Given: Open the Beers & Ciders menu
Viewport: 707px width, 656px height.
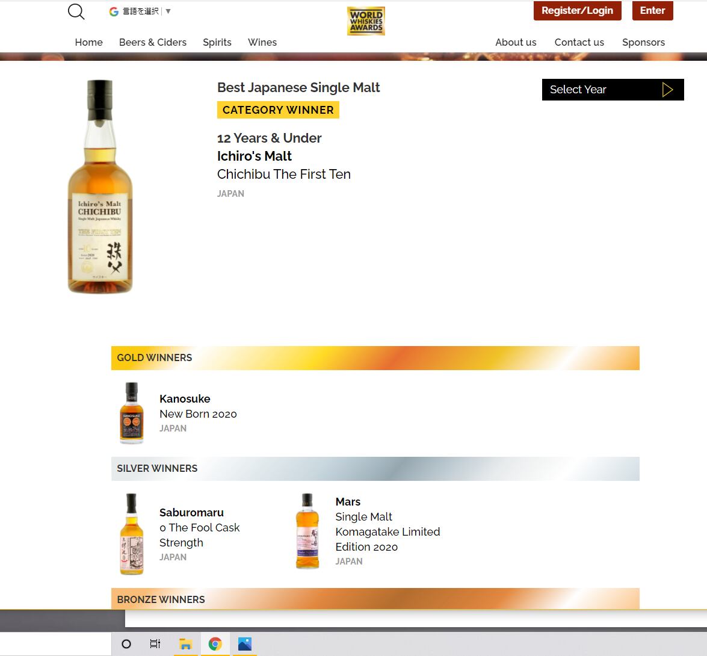Looking at the screenshot, I should pos(153,42).
